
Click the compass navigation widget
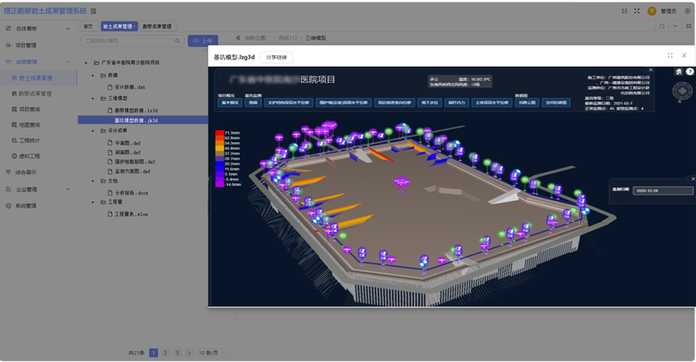[683, 92]
